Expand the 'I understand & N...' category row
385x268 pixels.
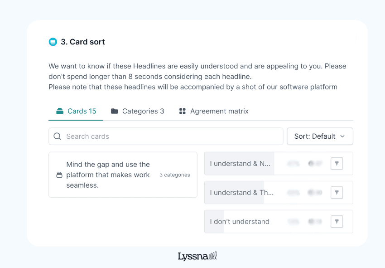(x=240, y=164)
